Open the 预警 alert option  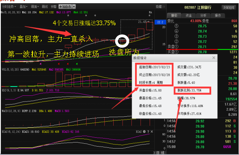(x=53, y=7)
